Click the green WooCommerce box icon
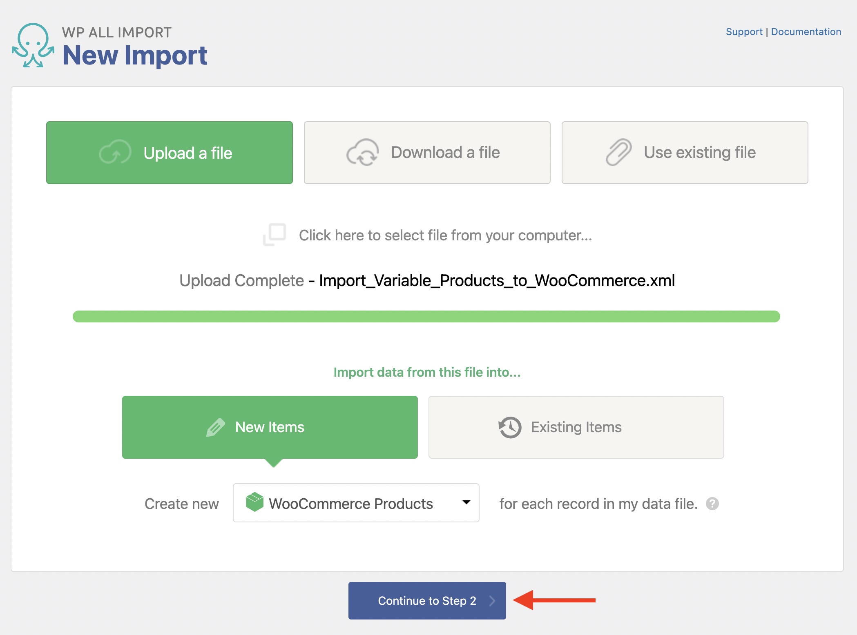 pos(254,502)
